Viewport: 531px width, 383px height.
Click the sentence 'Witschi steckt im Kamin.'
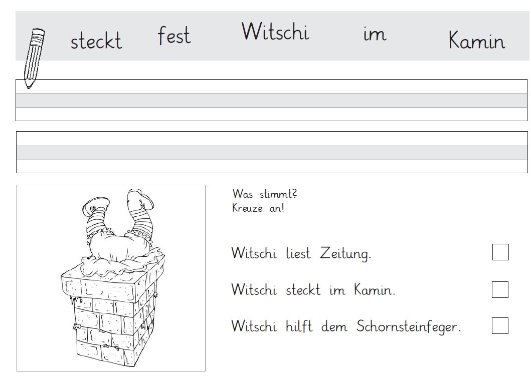point(313,290)
